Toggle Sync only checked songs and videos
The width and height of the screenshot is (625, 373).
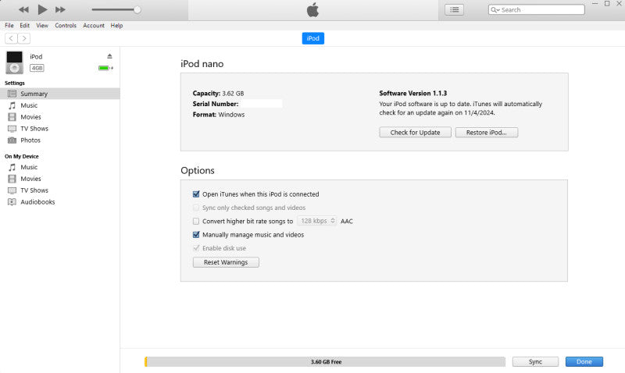click(x=196, y=208)
